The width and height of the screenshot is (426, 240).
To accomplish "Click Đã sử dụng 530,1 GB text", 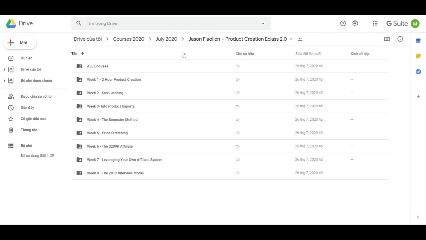I will tap(38, 156).
